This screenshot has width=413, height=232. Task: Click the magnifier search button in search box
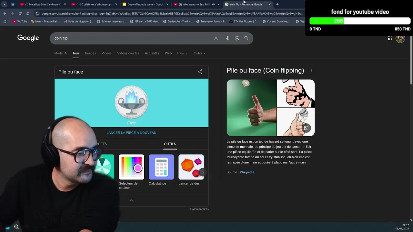(x=247, y=38)
